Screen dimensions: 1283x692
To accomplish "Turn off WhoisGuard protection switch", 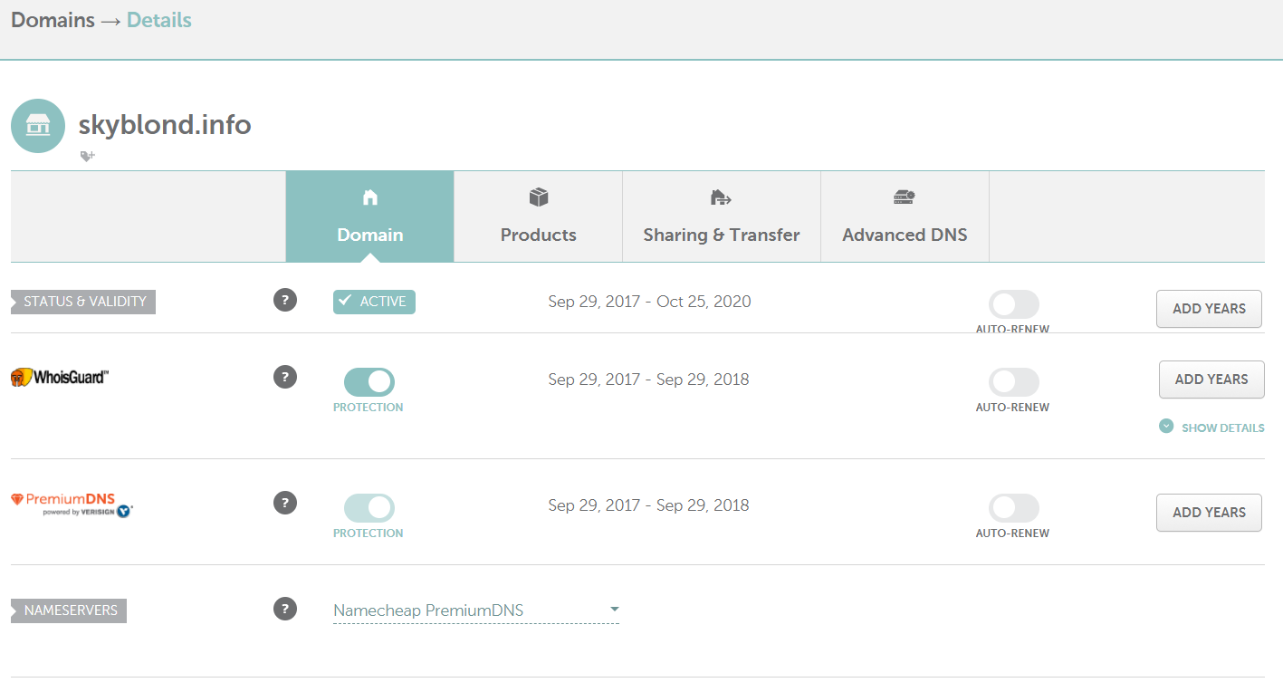I will pyautogui.click(x=369, y=382).
